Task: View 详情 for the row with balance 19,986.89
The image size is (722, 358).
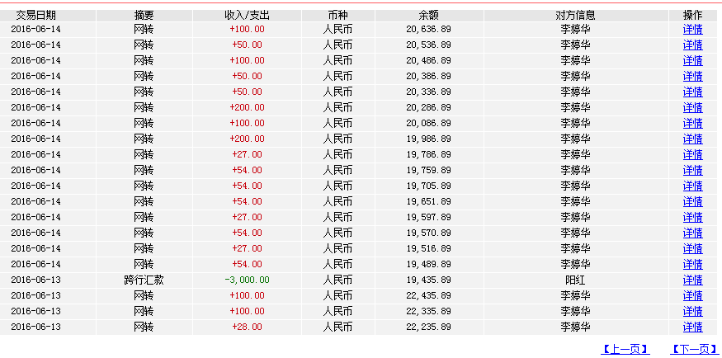Action: (692, 139)
